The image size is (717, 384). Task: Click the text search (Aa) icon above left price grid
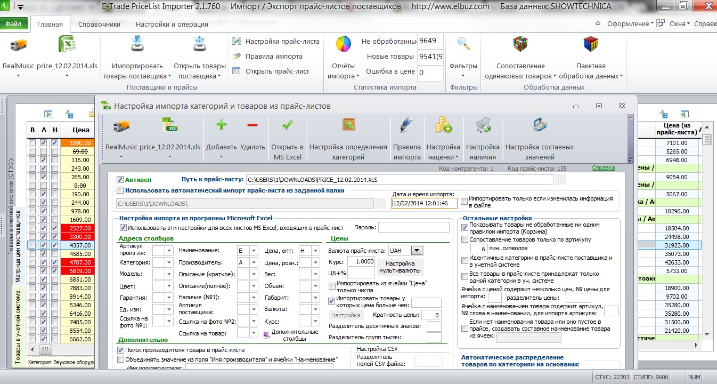[69, 114]
